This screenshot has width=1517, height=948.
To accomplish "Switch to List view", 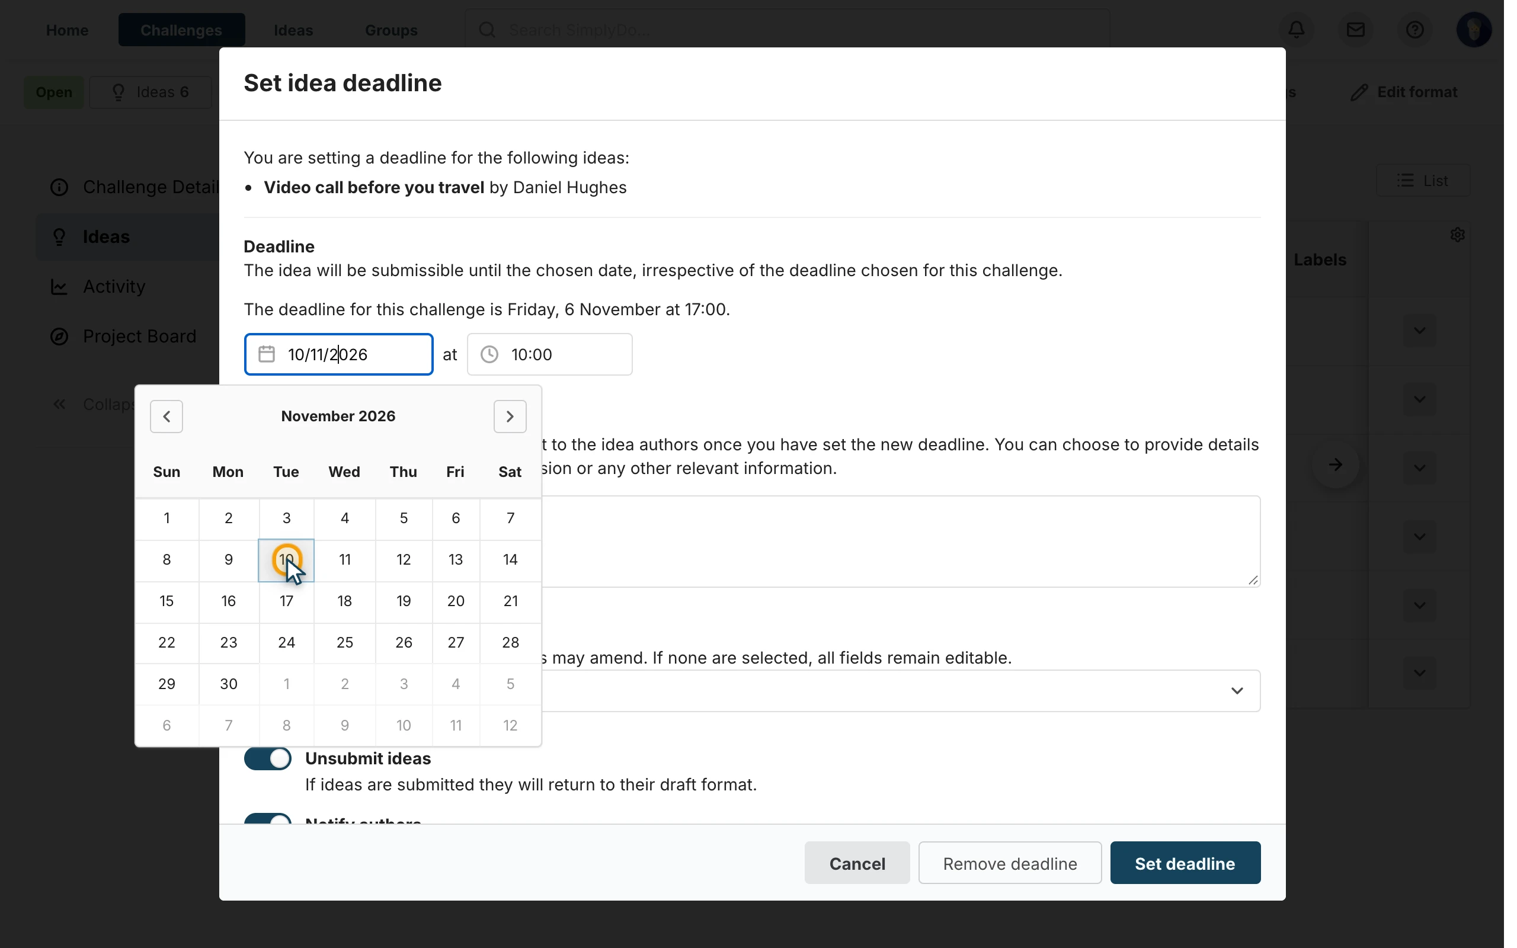I will click(x=1422, y=181).
